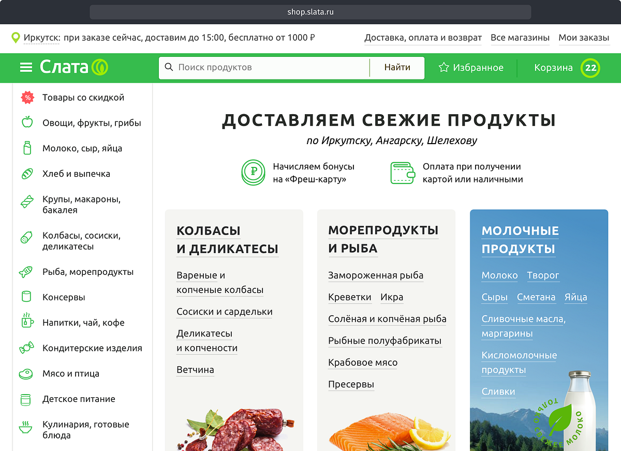Image resolution: width=621 pixels, height=451 pixels.
Task: Open the Все магазины link
Action: pyautogui.click(x=520, y=38)
